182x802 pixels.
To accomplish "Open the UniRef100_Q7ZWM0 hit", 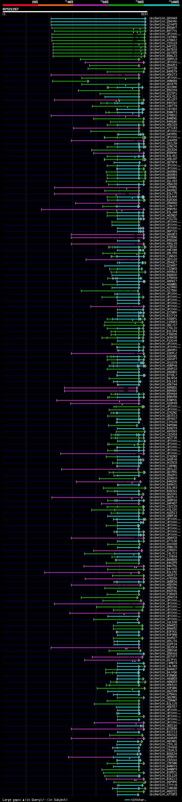I will 163,313.
